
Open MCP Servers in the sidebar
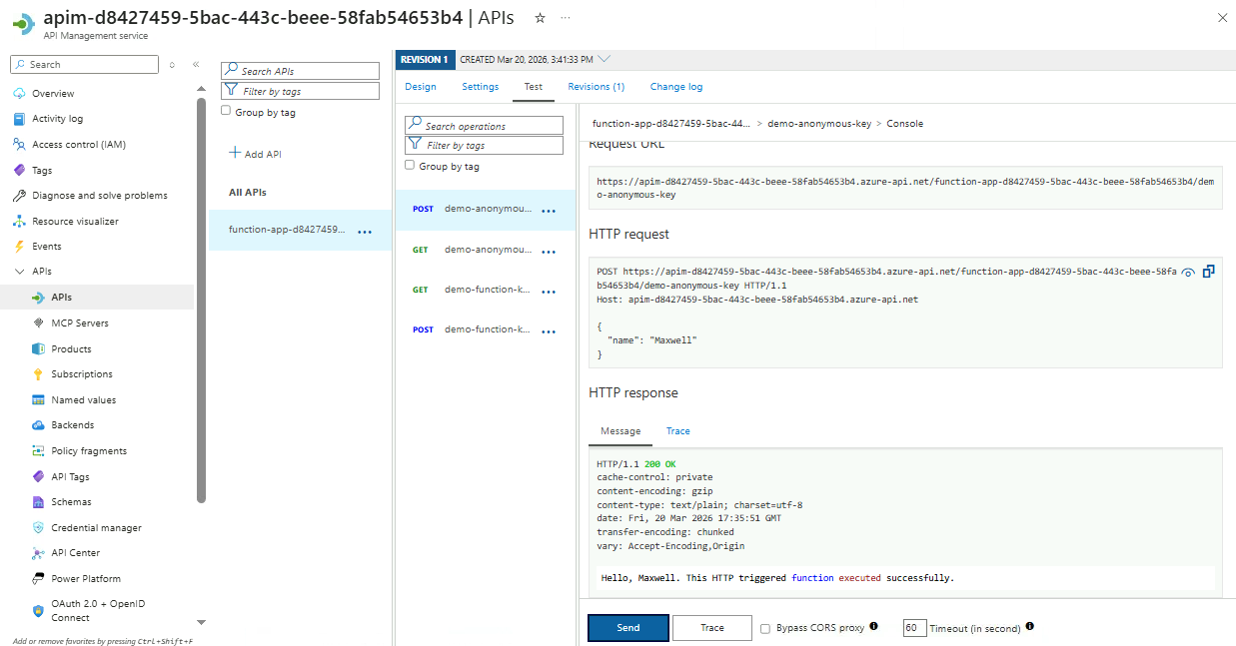point(79,323)
